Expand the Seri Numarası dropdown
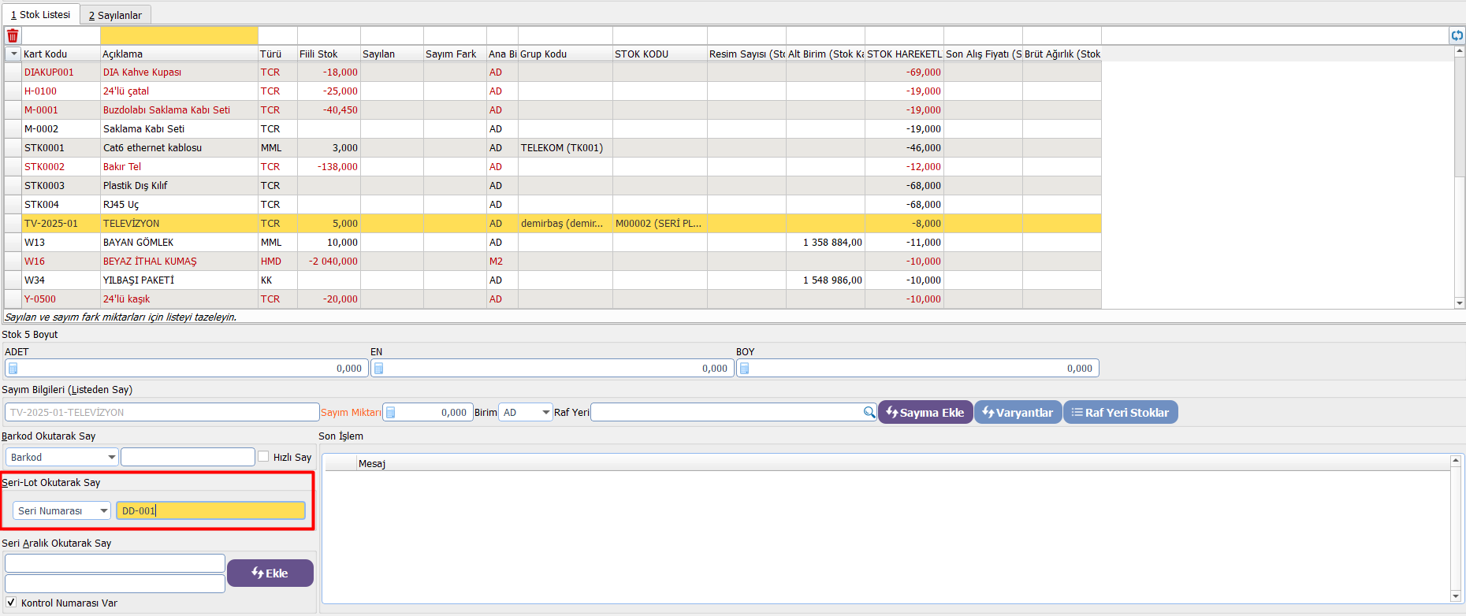 coord(103,510)
